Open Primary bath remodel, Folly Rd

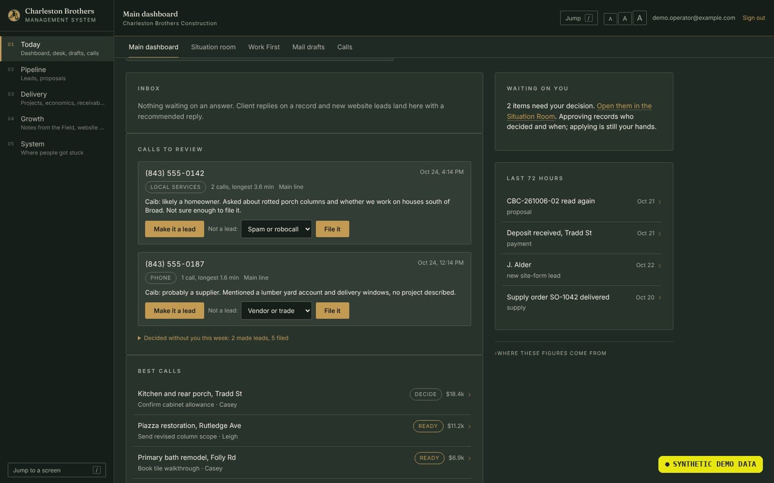[x=302, y=463]
